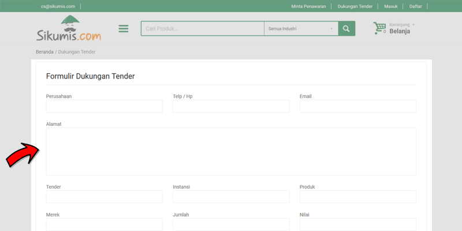This screenshot has width=462, height=231.
Task: Click the Nilai input field
Action: 357,225
